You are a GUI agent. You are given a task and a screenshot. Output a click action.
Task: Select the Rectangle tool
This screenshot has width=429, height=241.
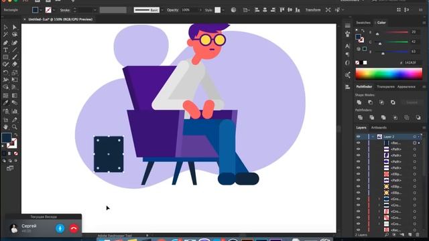pos(5,58)
